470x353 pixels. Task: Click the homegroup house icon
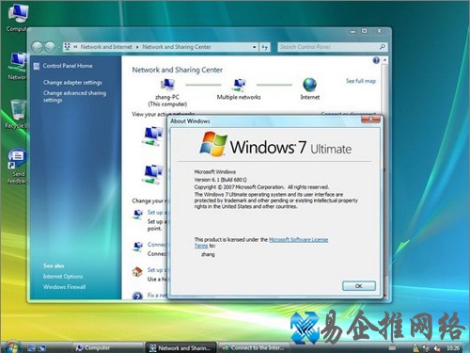tap(137, 271)
